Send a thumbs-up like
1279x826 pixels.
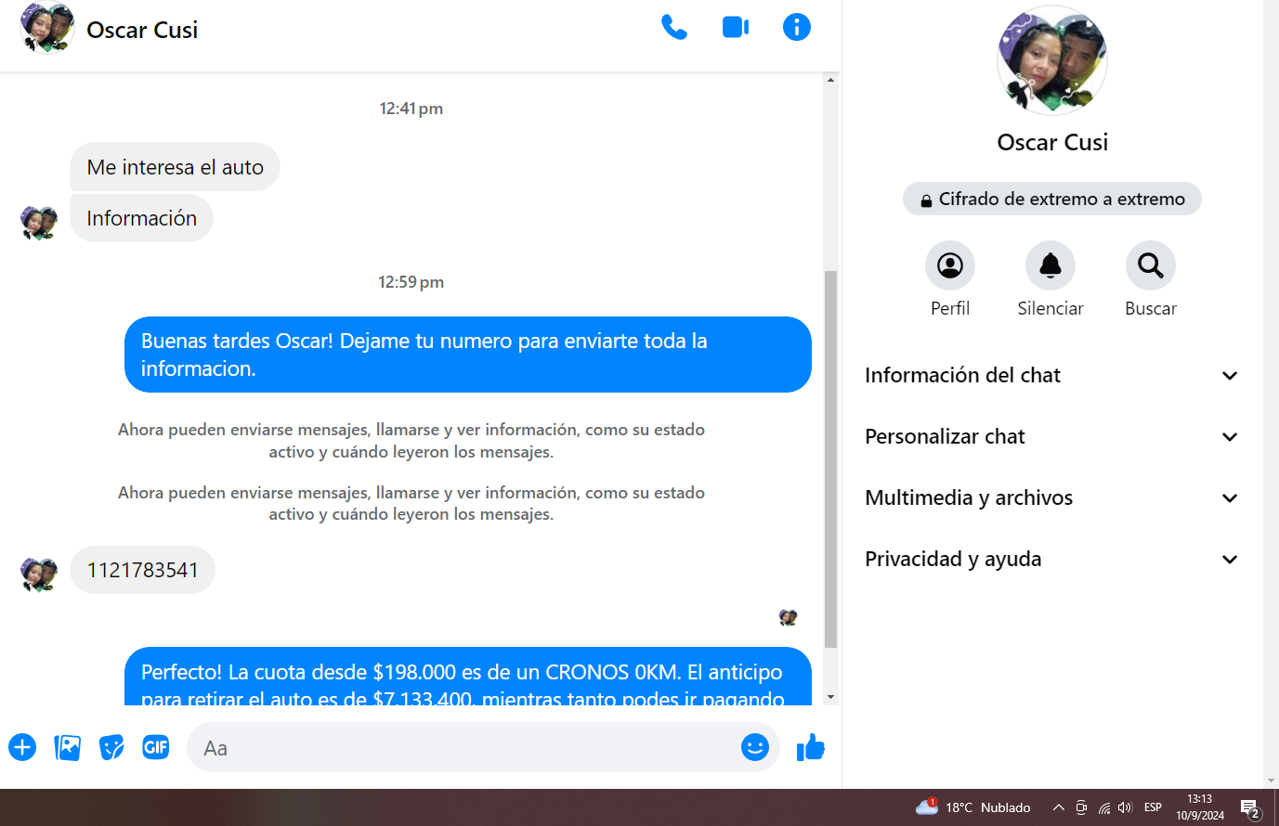tap(811, 747)
